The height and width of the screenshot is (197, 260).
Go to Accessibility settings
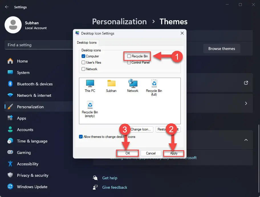(27, 164)
